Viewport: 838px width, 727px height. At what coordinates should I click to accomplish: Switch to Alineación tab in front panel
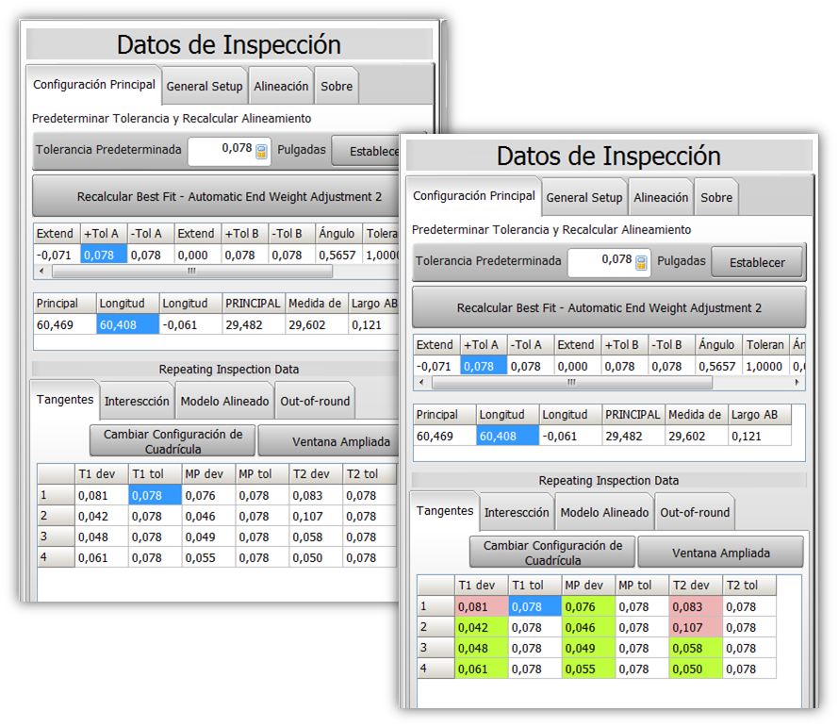click(661, 198)
